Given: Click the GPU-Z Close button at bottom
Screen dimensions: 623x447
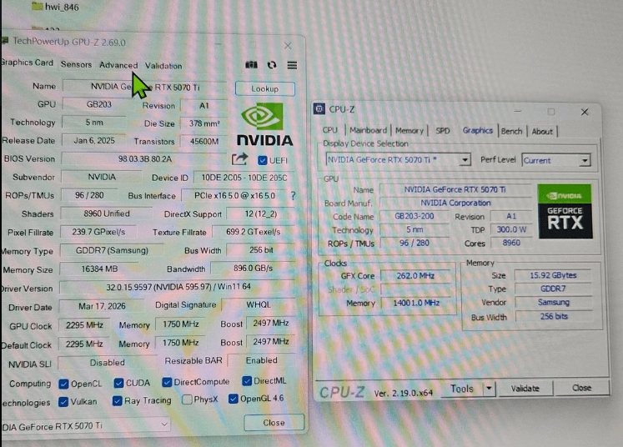Looking at the screenshot, I should pos(274,422).
